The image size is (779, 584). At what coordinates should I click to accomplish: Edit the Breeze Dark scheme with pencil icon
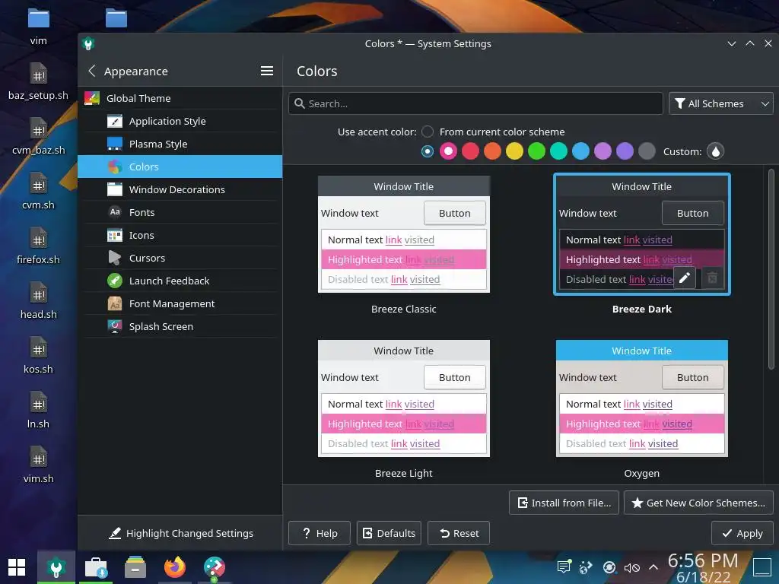(684, 278)
